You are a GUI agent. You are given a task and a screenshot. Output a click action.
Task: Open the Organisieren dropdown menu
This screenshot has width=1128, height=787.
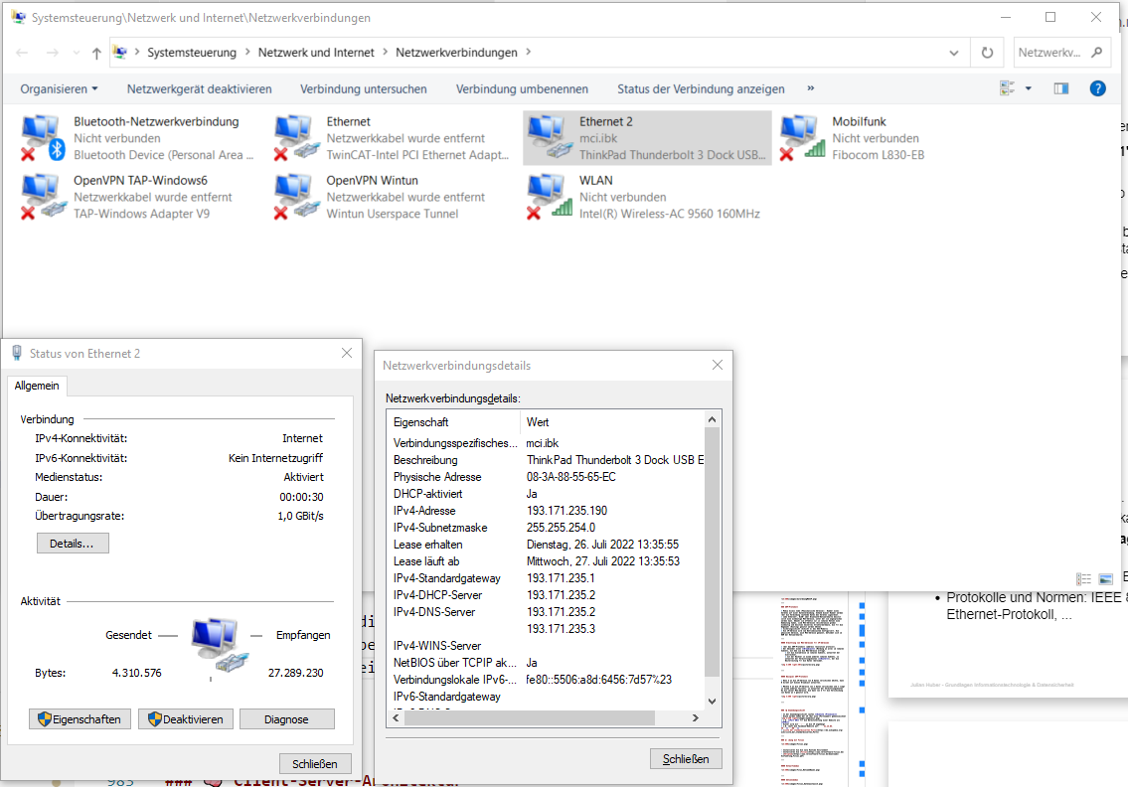[59, 89]
